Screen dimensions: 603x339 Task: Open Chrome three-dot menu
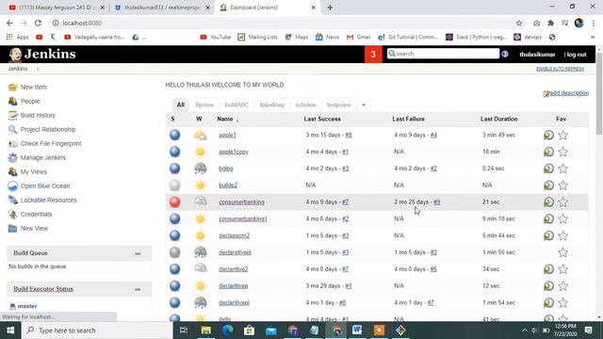click(594, 23)
